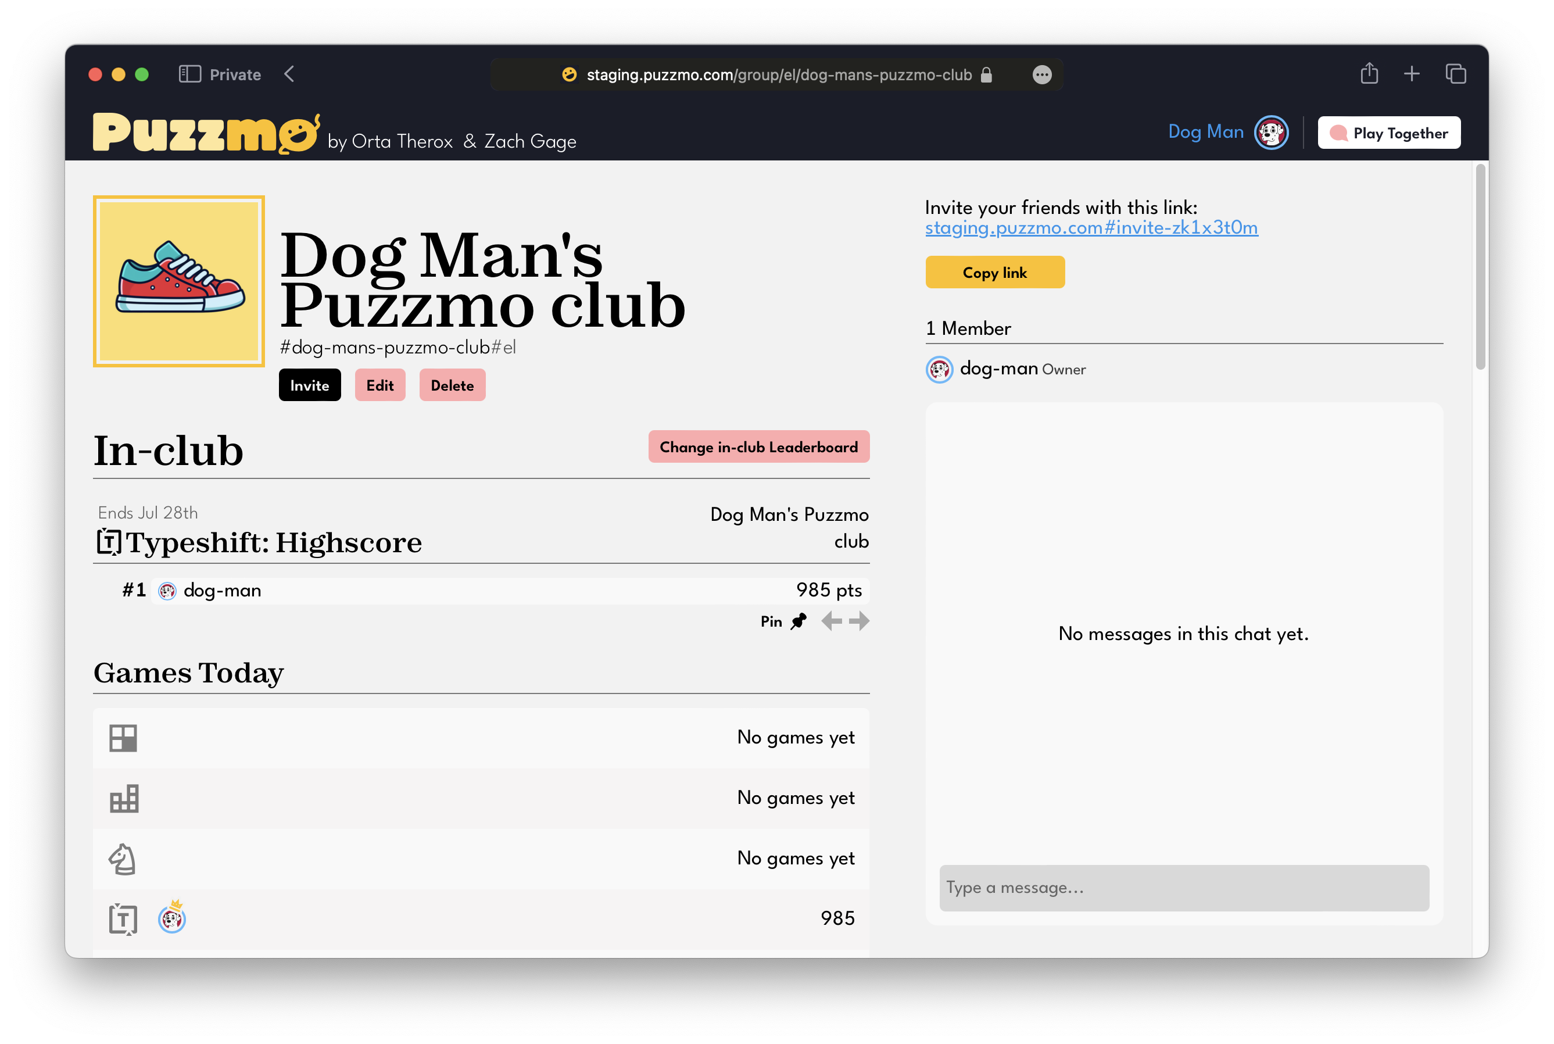
Task: Go to next leaderboard with right arrow
Action: pos(859,621)
